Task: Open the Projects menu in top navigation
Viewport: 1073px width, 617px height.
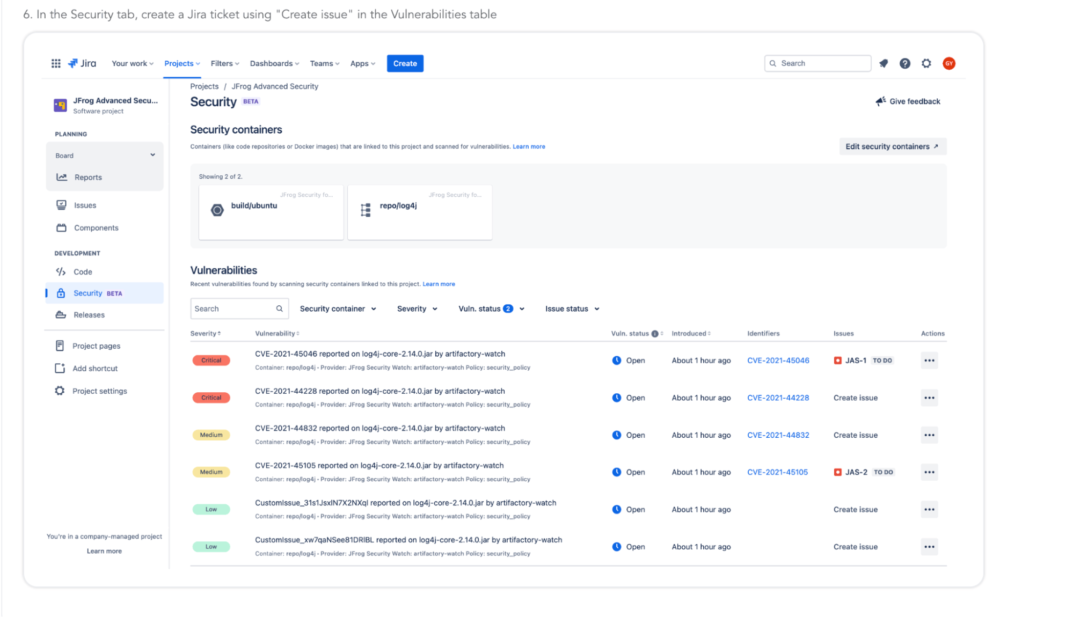Action: 182,63
